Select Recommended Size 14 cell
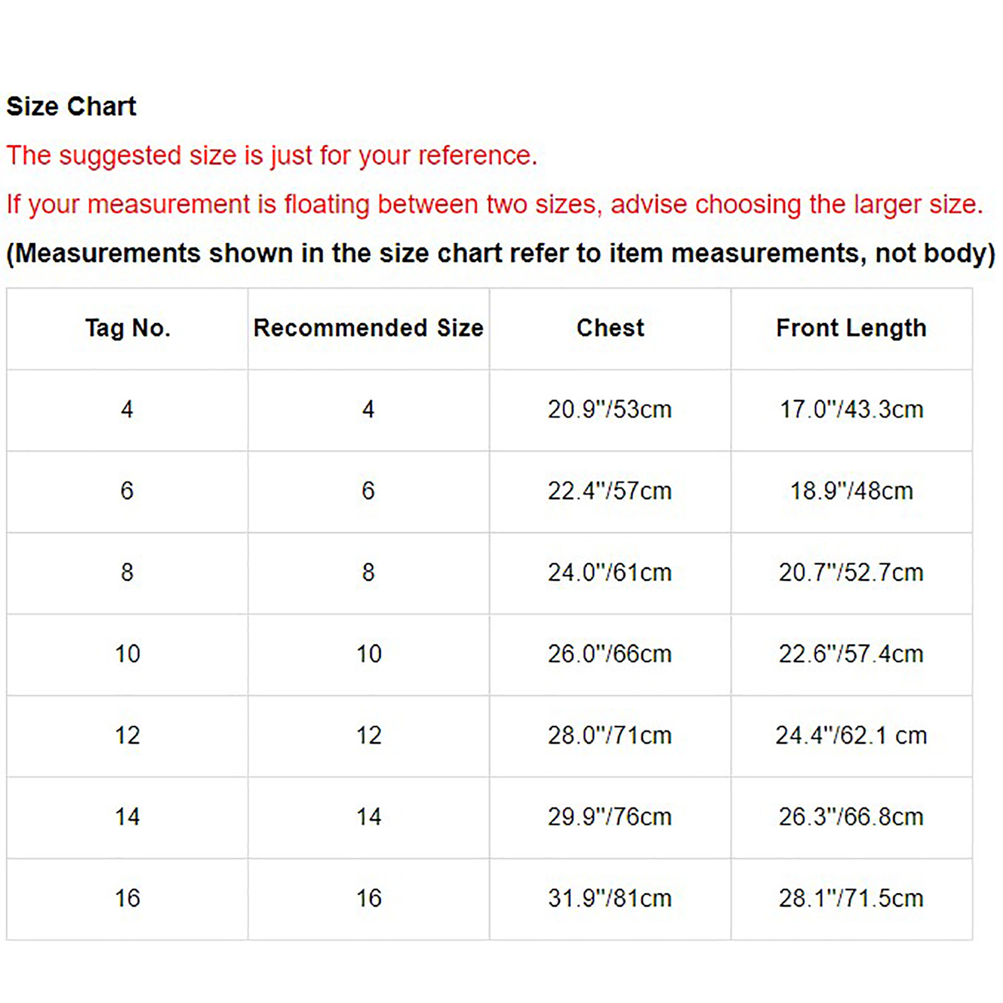 coord(369,817)
